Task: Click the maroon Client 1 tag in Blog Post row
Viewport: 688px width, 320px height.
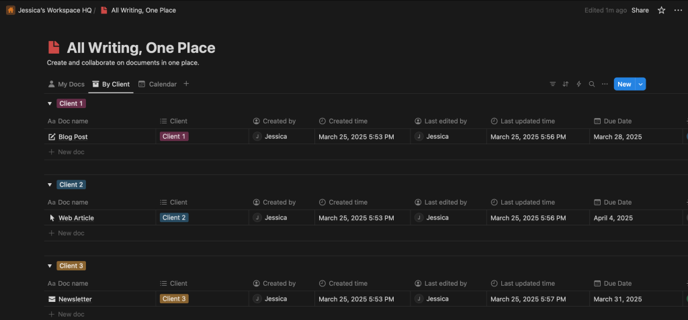Action: [174, 136]
